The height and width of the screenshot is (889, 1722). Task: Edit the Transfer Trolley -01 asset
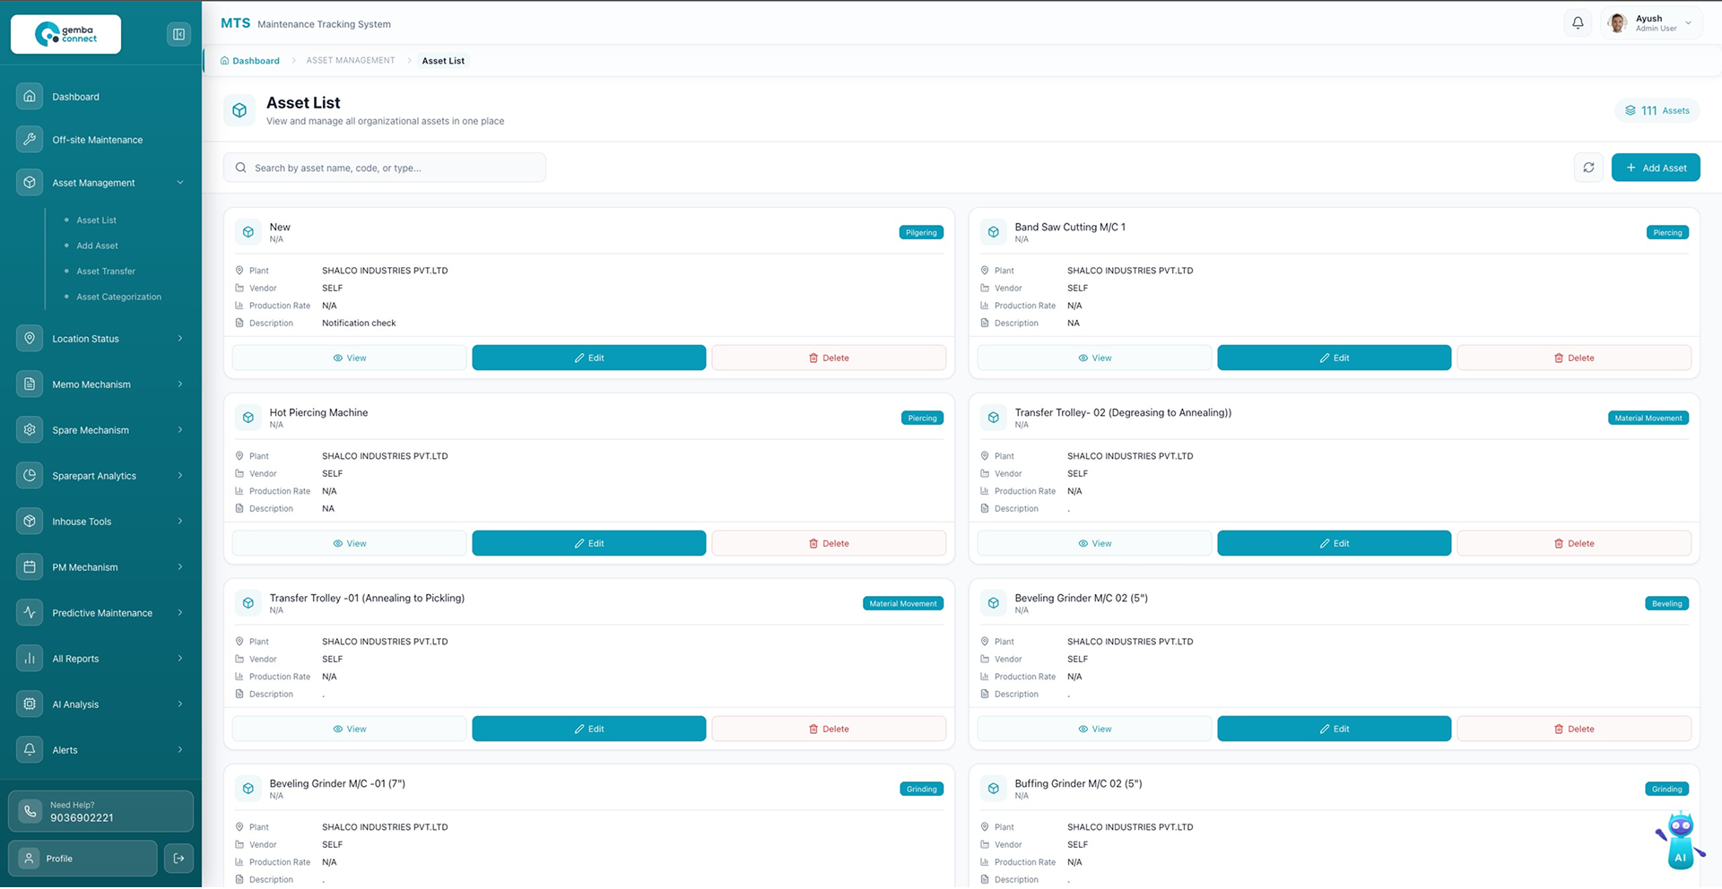[589, 729]
